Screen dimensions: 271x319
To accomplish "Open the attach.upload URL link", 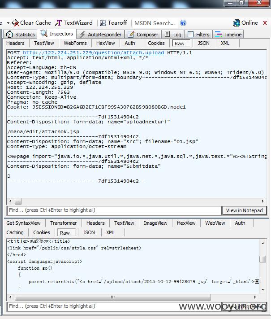I will point(93,52).
